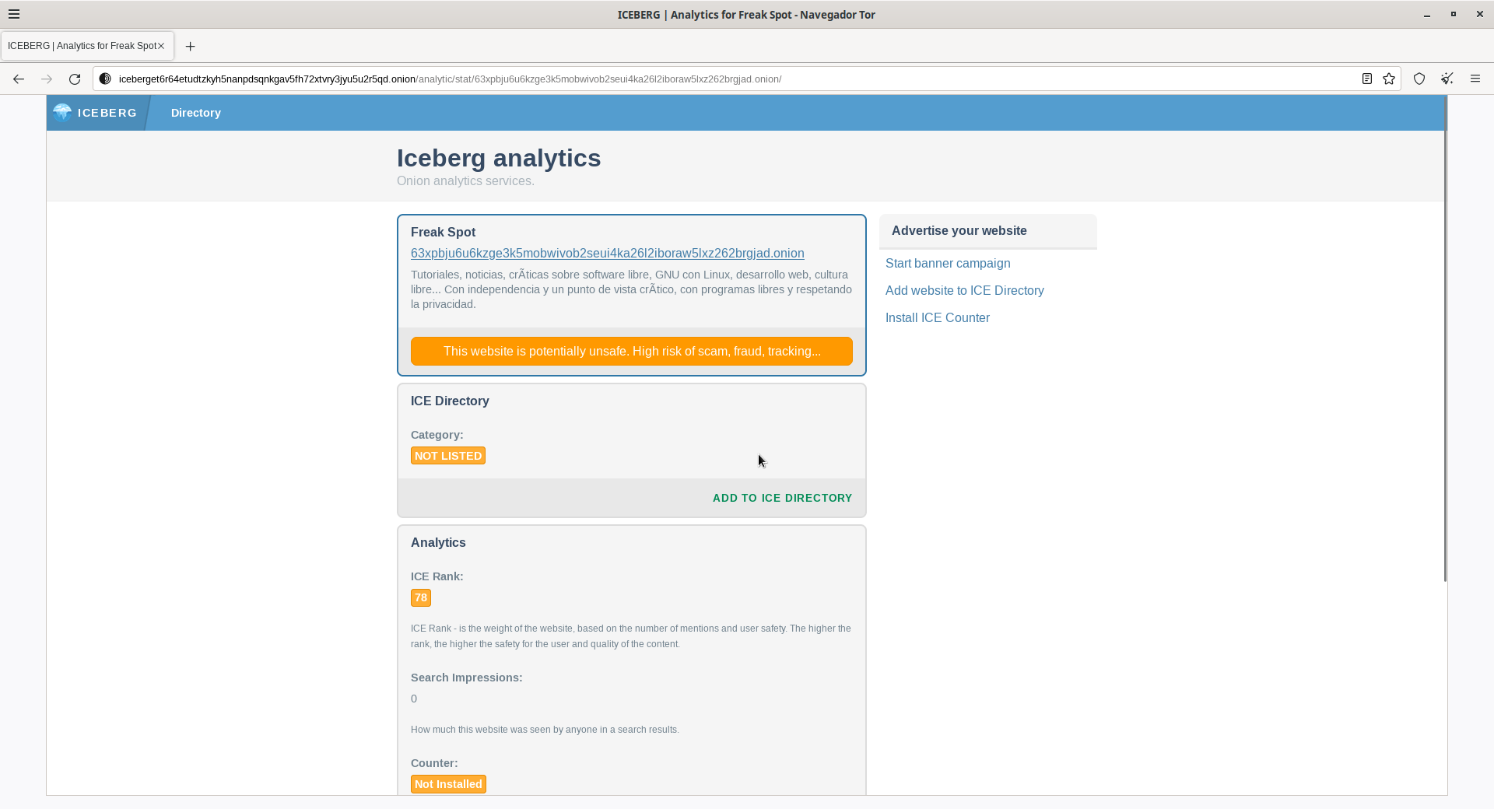Click the vertical page scrollbar

tap(1445, 338)
